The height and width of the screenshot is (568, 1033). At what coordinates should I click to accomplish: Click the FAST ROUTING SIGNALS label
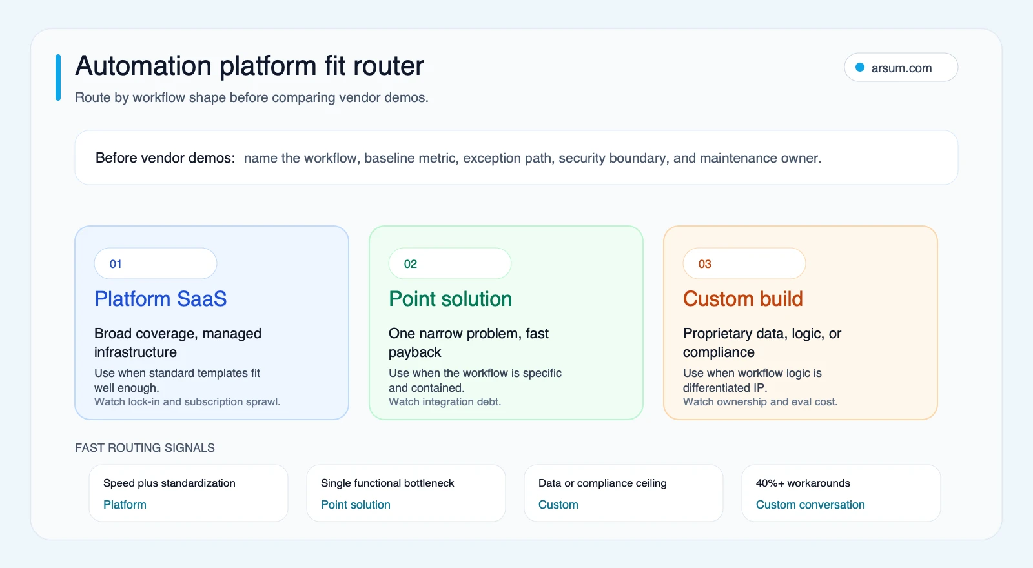tap(145, 448)
